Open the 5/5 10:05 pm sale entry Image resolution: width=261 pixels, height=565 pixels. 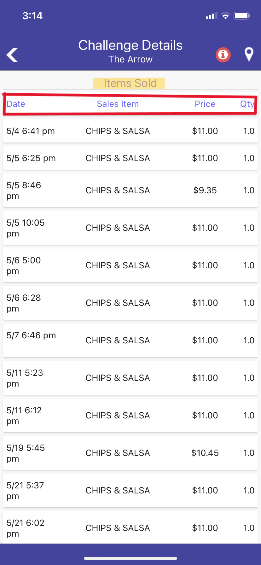pos(130,228)
